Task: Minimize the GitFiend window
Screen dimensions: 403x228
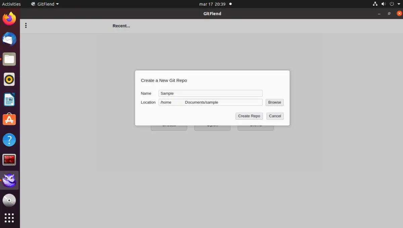Action: 379,14
